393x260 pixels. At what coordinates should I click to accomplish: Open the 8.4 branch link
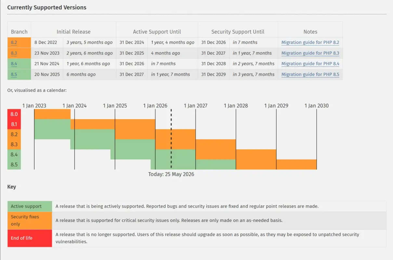point(14,64)
